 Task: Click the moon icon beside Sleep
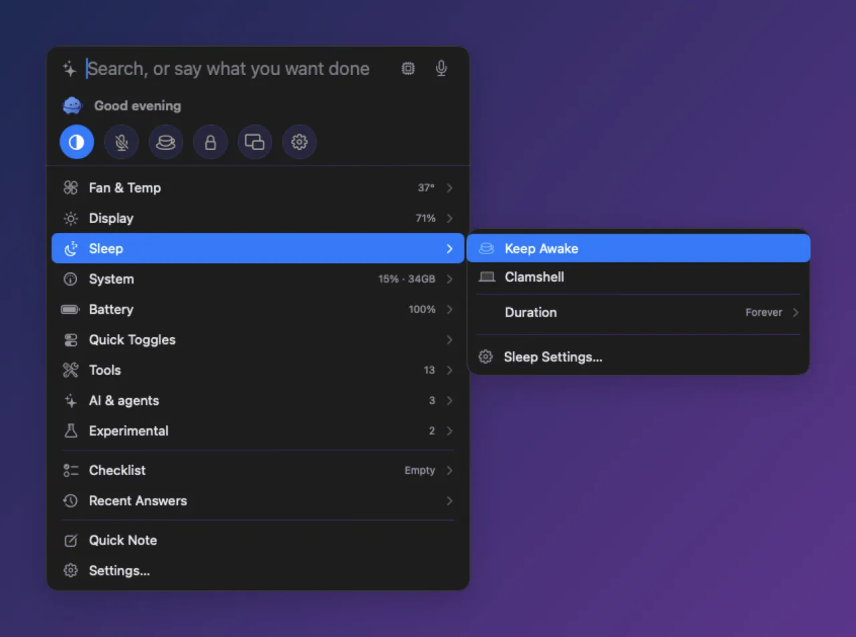coord(71,249)
